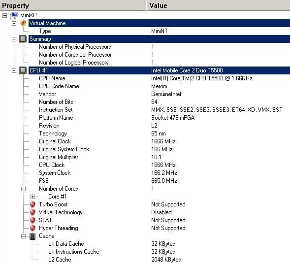Click the MiniNT type value

tap(160, 31)
